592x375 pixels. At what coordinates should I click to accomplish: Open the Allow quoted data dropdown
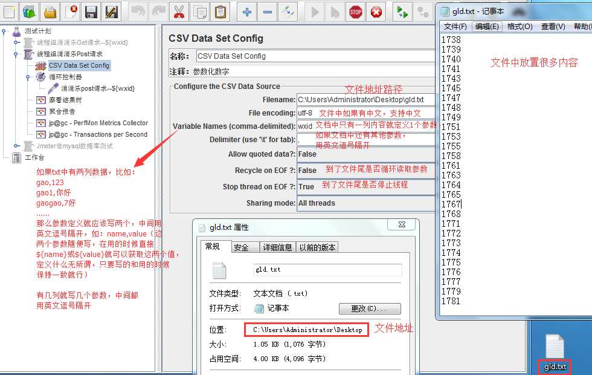coord(366,154)
